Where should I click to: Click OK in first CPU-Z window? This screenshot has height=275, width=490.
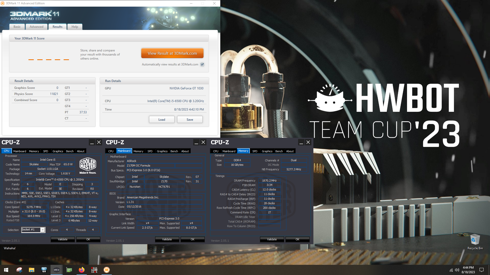coord(88,239)
